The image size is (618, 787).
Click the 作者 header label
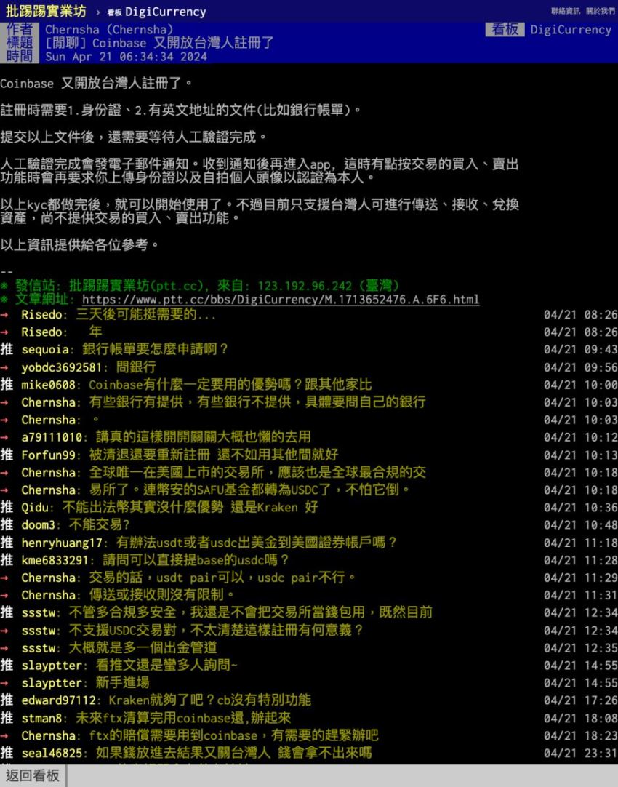(x=20, y=29)
